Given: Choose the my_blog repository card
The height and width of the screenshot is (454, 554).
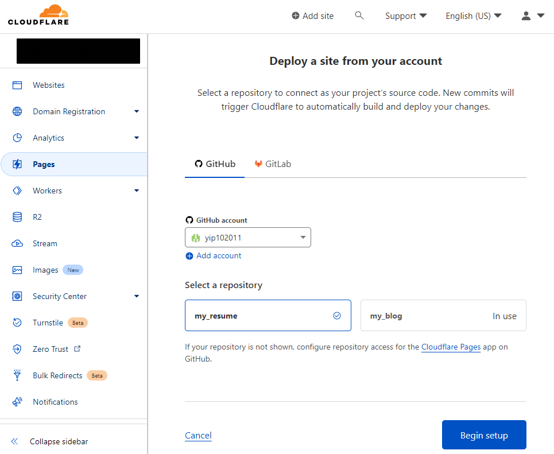Looking at the screenshot, I should coord(443,316).
